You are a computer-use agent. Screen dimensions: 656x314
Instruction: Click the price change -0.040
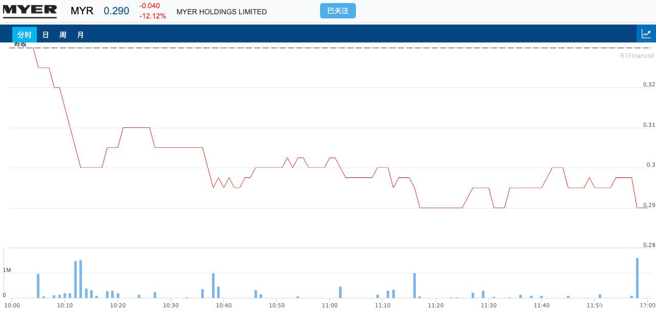[150, 6]
